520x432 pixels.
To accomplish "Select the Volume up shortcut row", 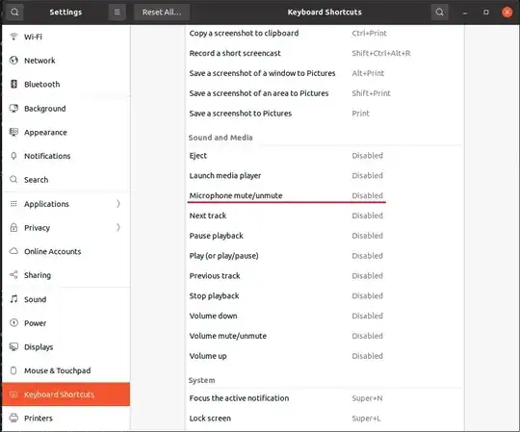I will pyautogui.click(x=325, y=356).
